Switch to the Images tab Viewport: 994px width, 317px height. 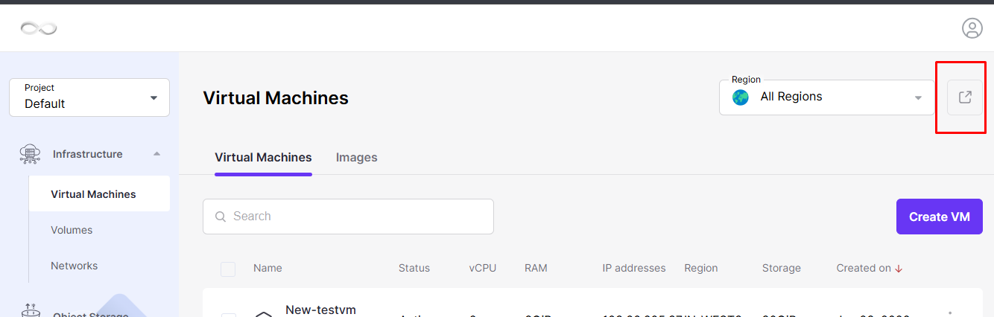click(x=357, y=158)
